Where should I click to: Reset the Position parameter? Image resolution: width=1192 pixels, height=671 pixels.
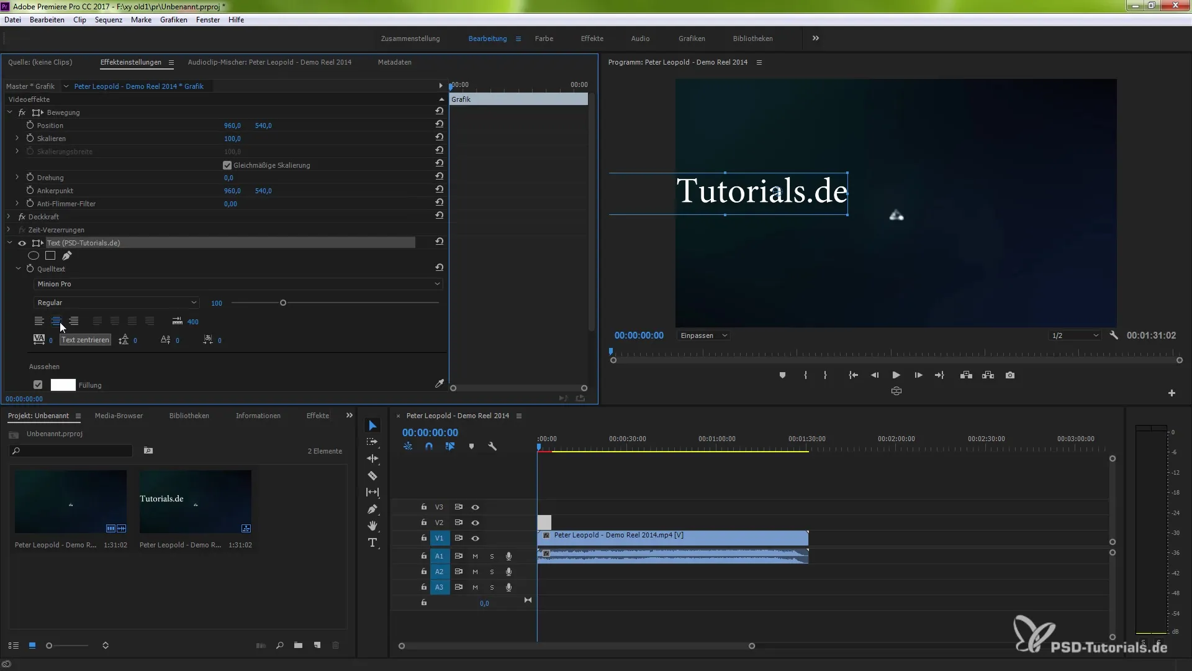[x=439, y=124]
